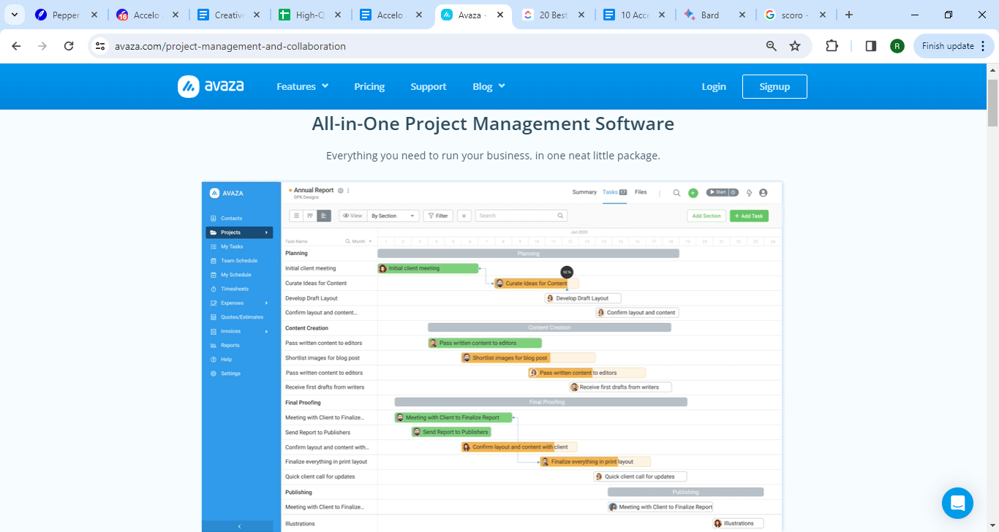Close the Bard tab
Screen dimensions: 999x532
pos(742,15)
